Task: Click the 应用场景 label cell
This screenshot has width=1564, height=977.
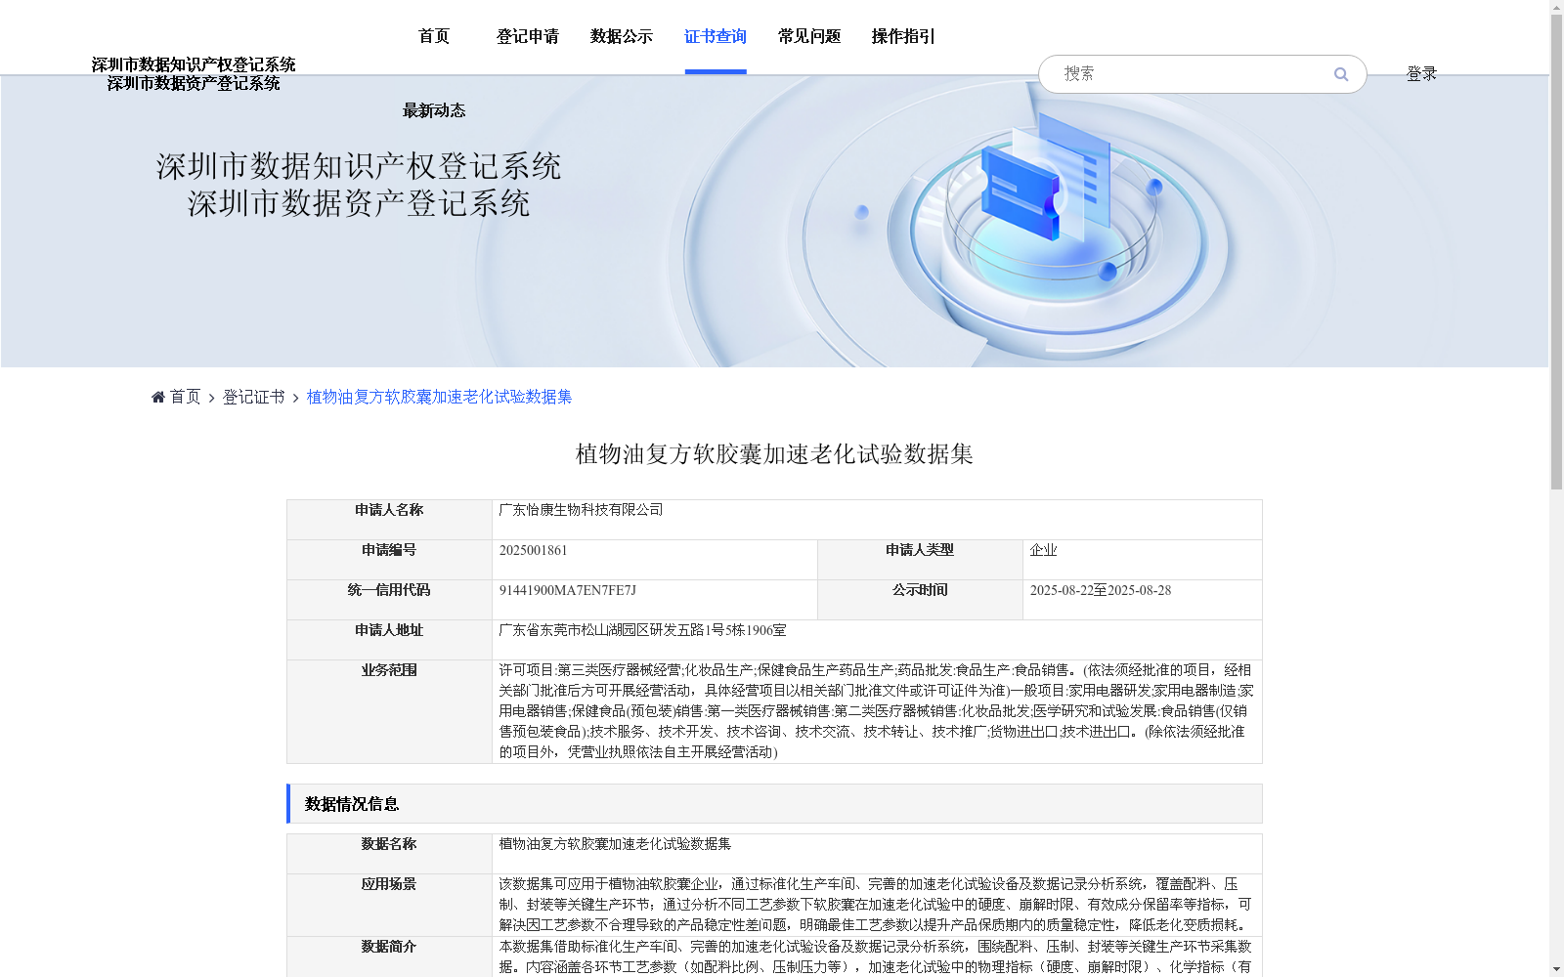Action: point(389,905)
